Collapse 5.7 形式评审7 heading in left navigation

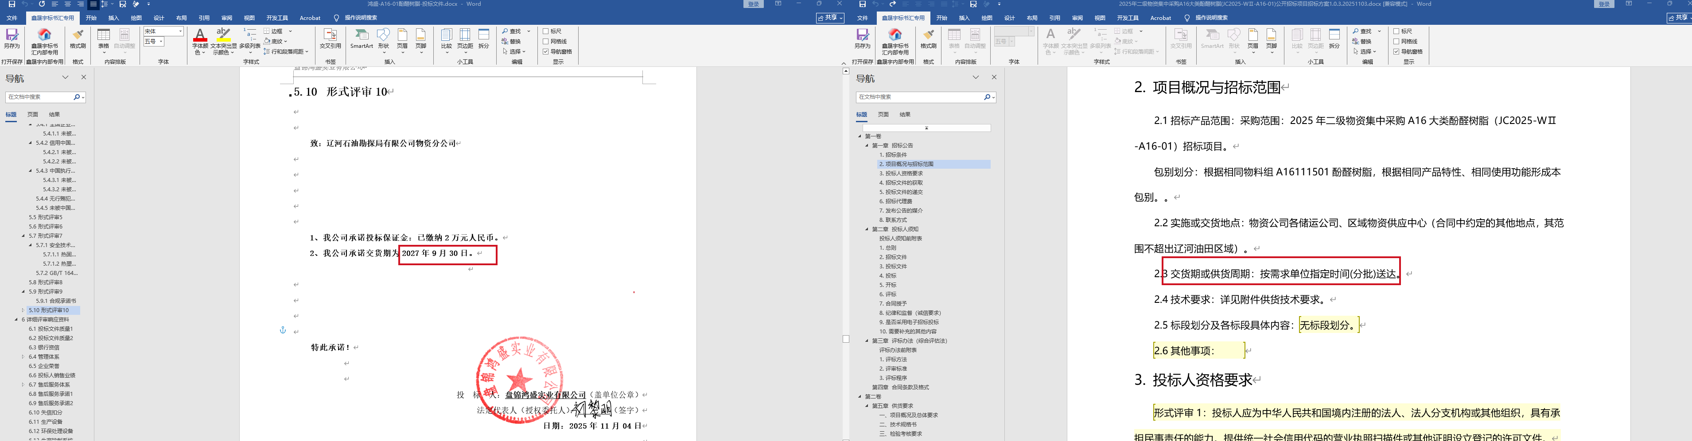23,236
